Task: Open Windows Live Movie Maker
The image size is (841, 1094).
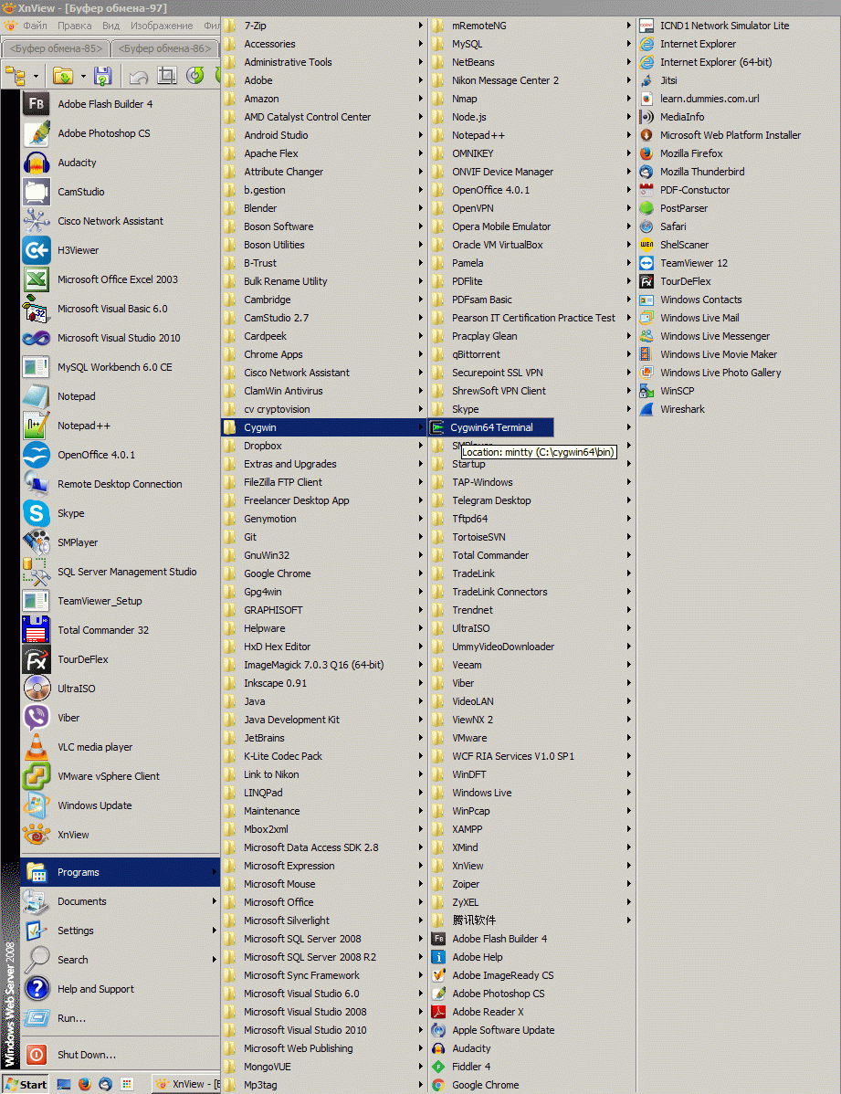Action: coord(738,354)
